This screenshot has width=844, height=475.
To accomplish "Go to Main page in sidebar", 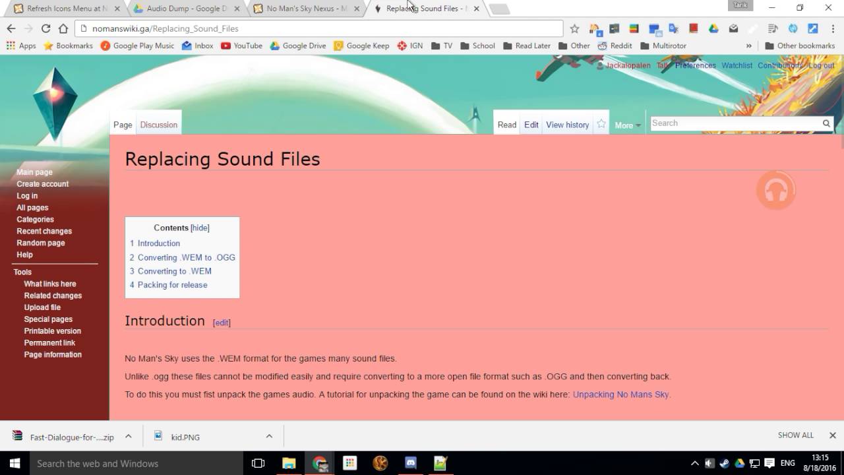I will coord(34,172).
